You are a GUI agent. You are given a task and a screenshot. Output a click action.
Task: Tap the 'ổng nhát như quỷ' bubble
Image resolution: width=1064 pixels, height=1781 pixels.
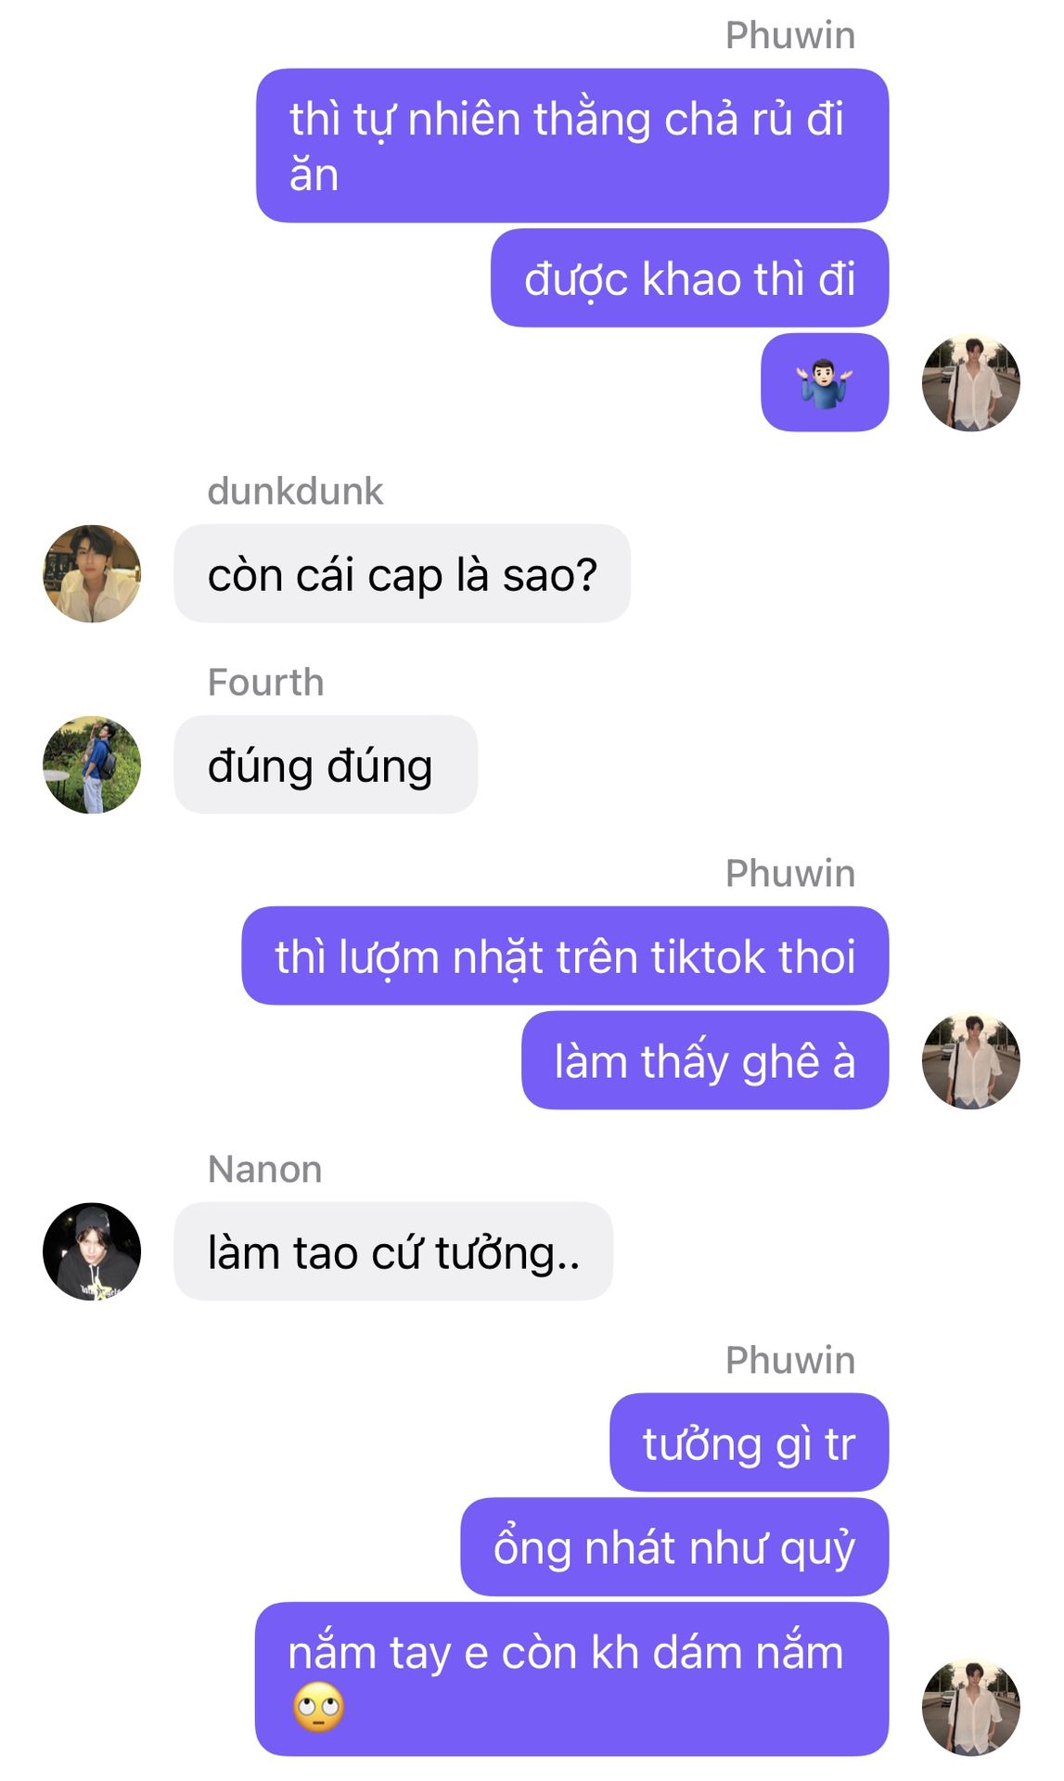[x=674, y=1546]
